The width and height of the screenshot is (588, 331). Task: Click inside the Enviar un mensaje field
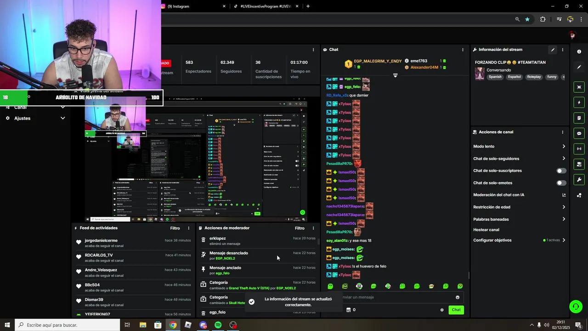point(395,297)
